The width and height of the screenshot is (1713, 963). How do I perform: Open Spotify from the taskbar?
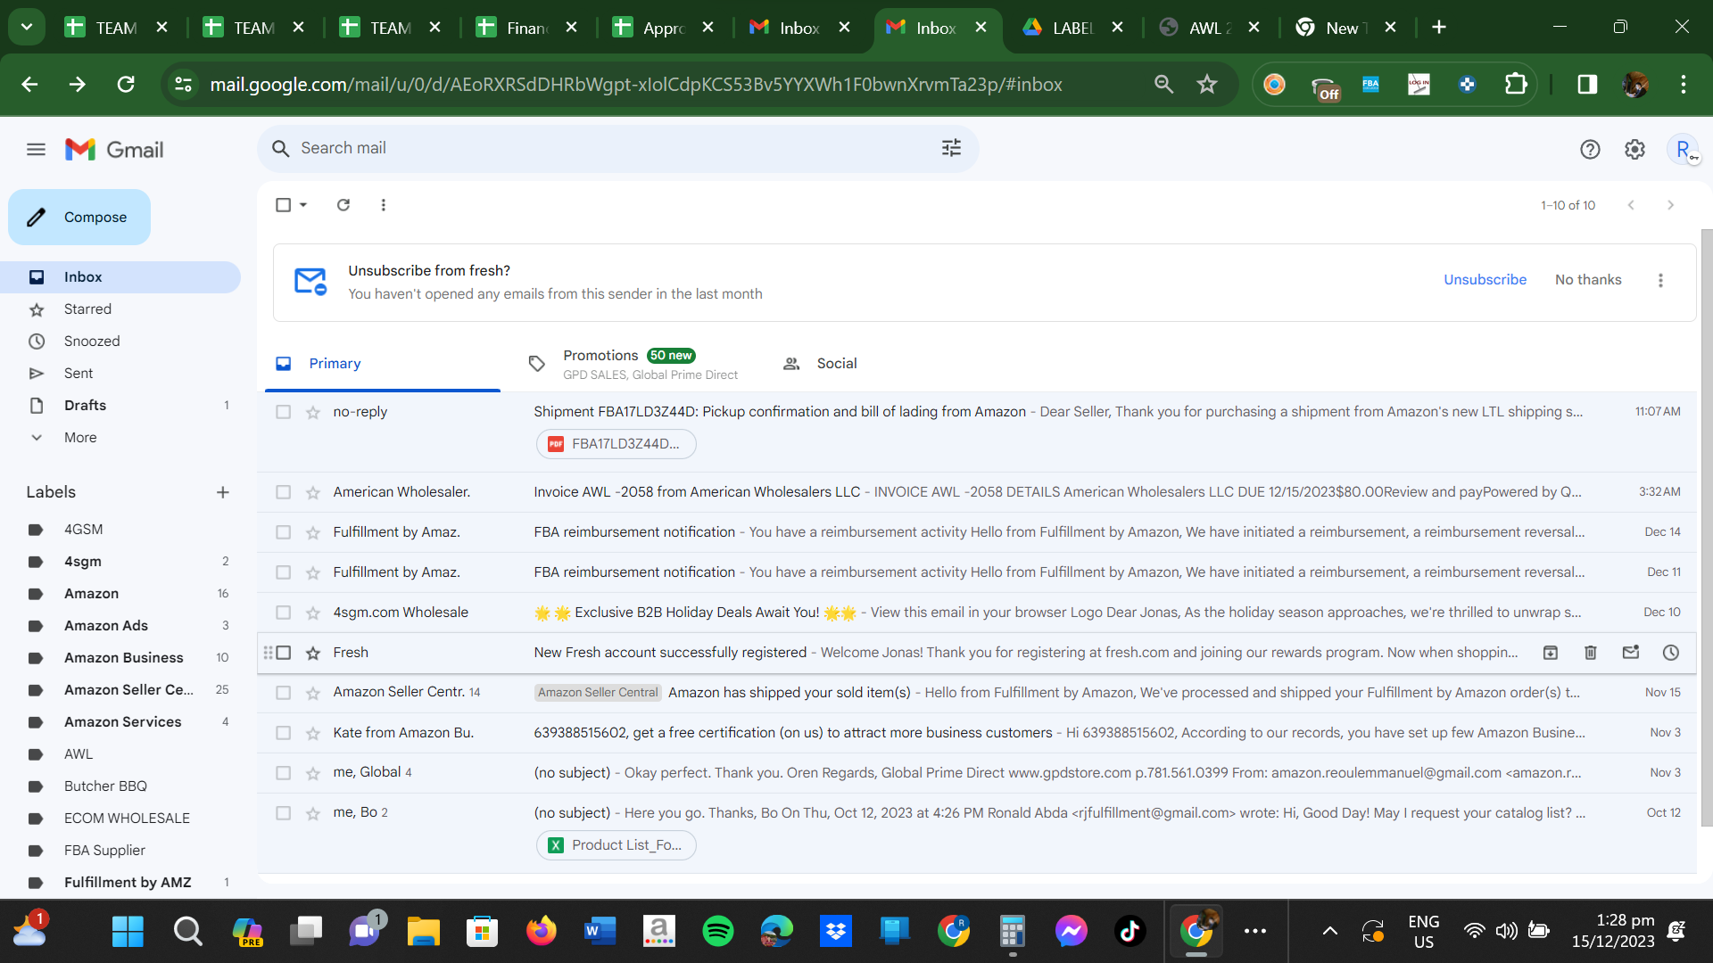pos(718,931)
